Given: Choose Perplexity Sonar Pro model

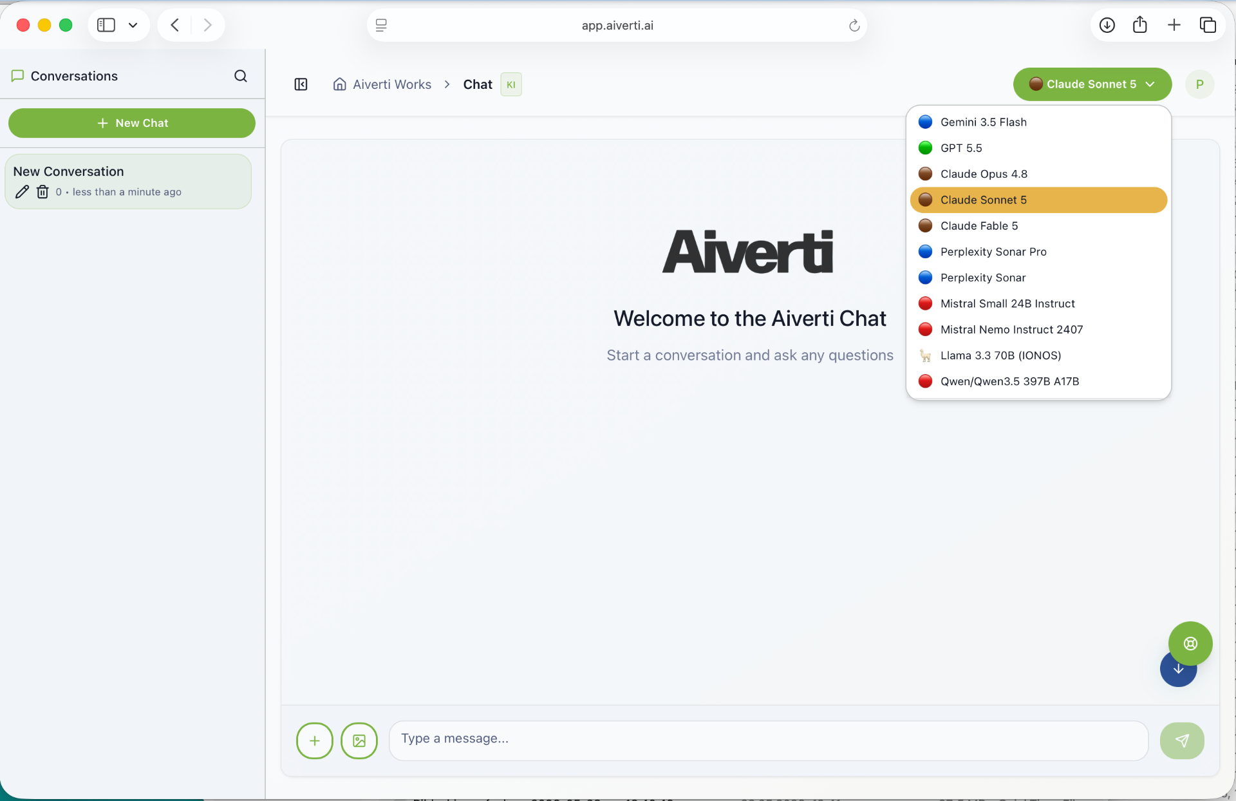Looking at the screenshot, I should [x=1038, y=252].
